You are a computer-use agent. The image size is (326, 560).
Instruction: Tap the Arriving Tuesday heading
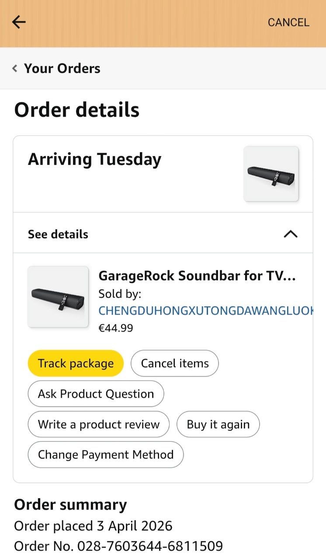[95, 159]
